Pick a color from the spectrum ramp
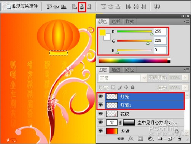 point(133,61)
